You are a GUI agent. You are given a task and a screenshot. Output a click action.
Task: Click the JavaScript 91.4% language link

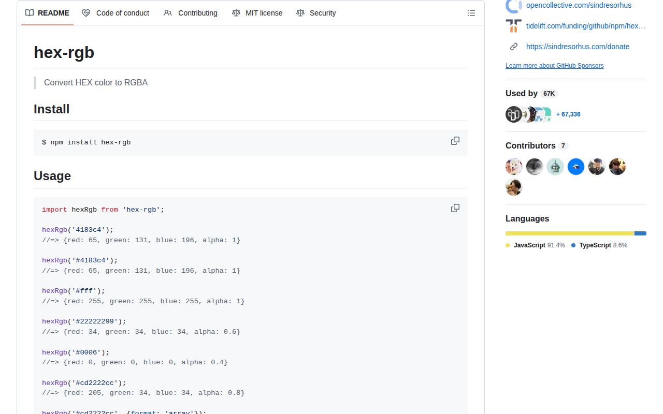point(535,245)
